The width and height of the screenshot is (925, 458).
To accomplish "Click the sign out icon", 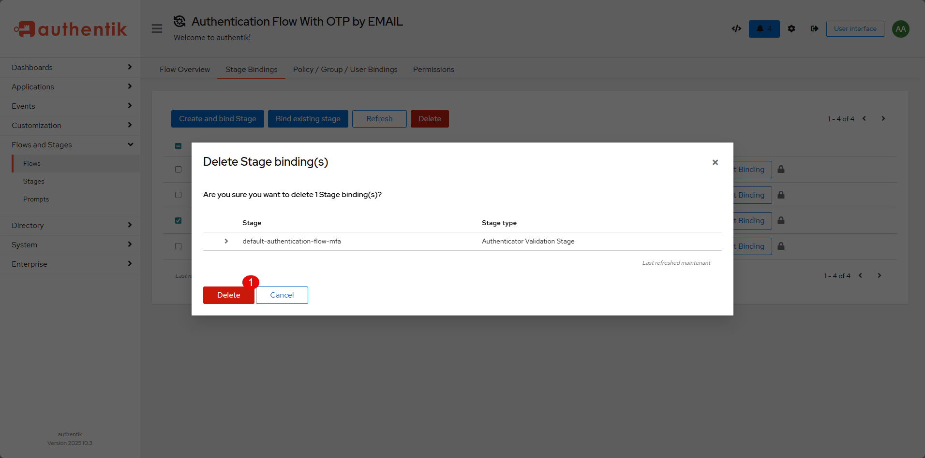I will 815,29.
